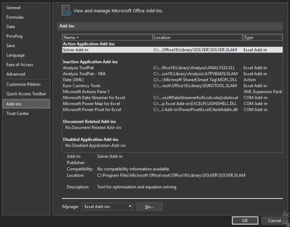Click the Active Application Add-ins heading

pos(89,44)
